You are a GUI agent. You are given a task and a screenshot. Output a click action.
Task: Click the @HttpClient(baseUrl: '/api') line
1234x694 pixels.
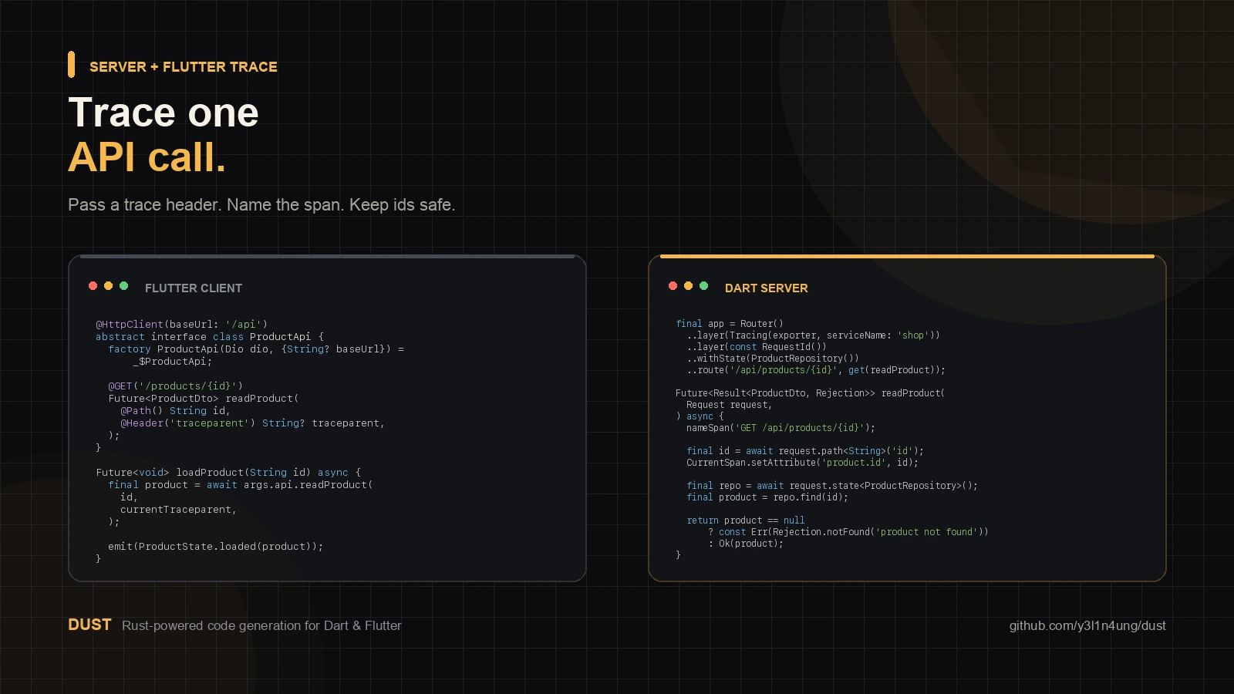click(x=182, y=325)
